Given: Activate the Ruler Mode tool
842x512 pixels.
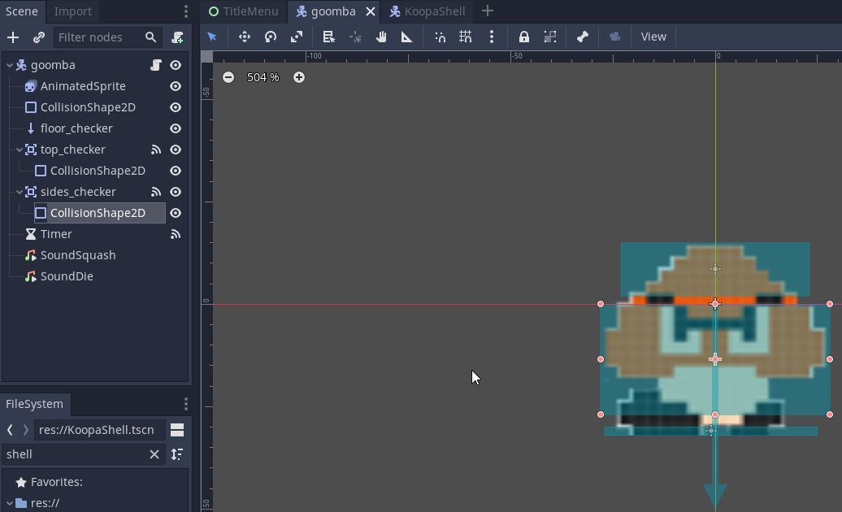Looking at the screenshot, I should tap(407, 37).
